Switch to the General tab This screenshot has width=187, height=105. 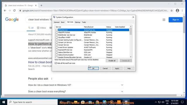pos(56,22)
